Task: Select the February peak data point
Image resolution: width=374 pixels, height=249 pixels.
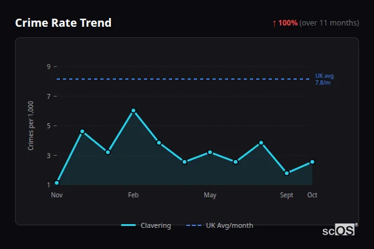Action: tap(133, 111)
